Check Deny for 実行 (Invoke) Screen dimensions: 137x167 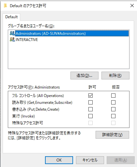tap(113, 116)
